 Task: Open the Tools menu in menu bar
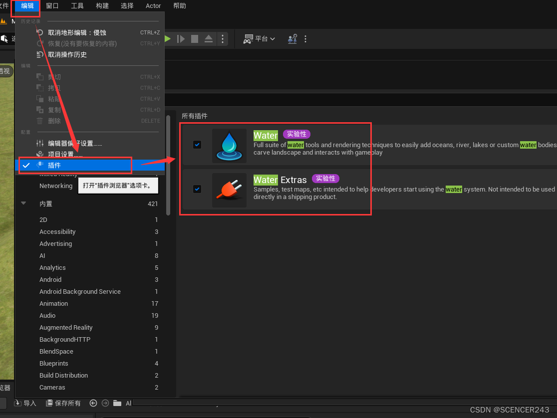77,6
